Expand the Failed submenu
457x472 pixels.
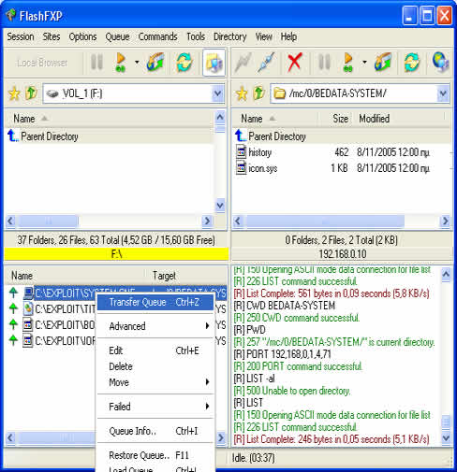point(155,407)
